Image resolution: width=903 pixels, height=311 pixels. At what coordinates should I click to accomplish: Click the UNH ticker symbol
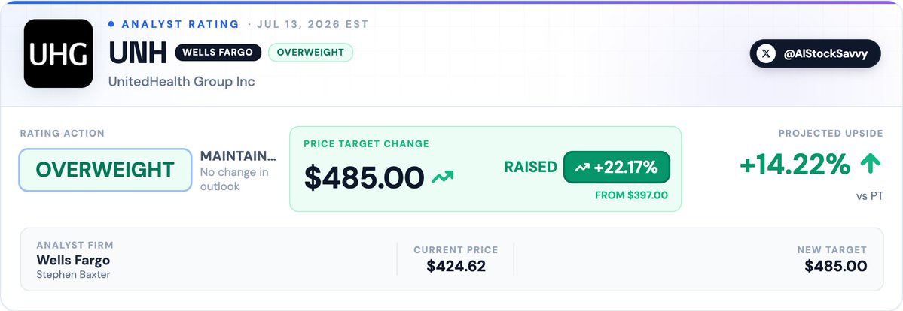pos(138,53)
